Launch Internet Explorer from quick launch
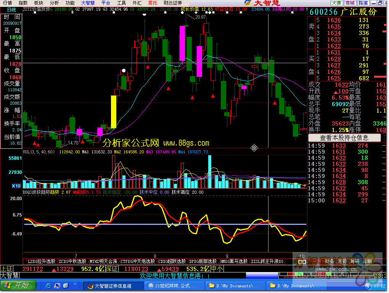The height and width of the screenshot is (293, 389). [x=48, y=286]
